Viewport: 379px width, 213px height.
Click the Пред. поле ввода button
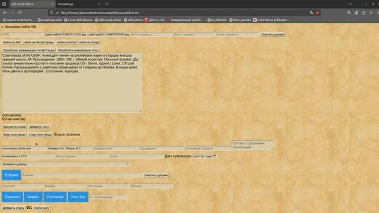[14, 135]
